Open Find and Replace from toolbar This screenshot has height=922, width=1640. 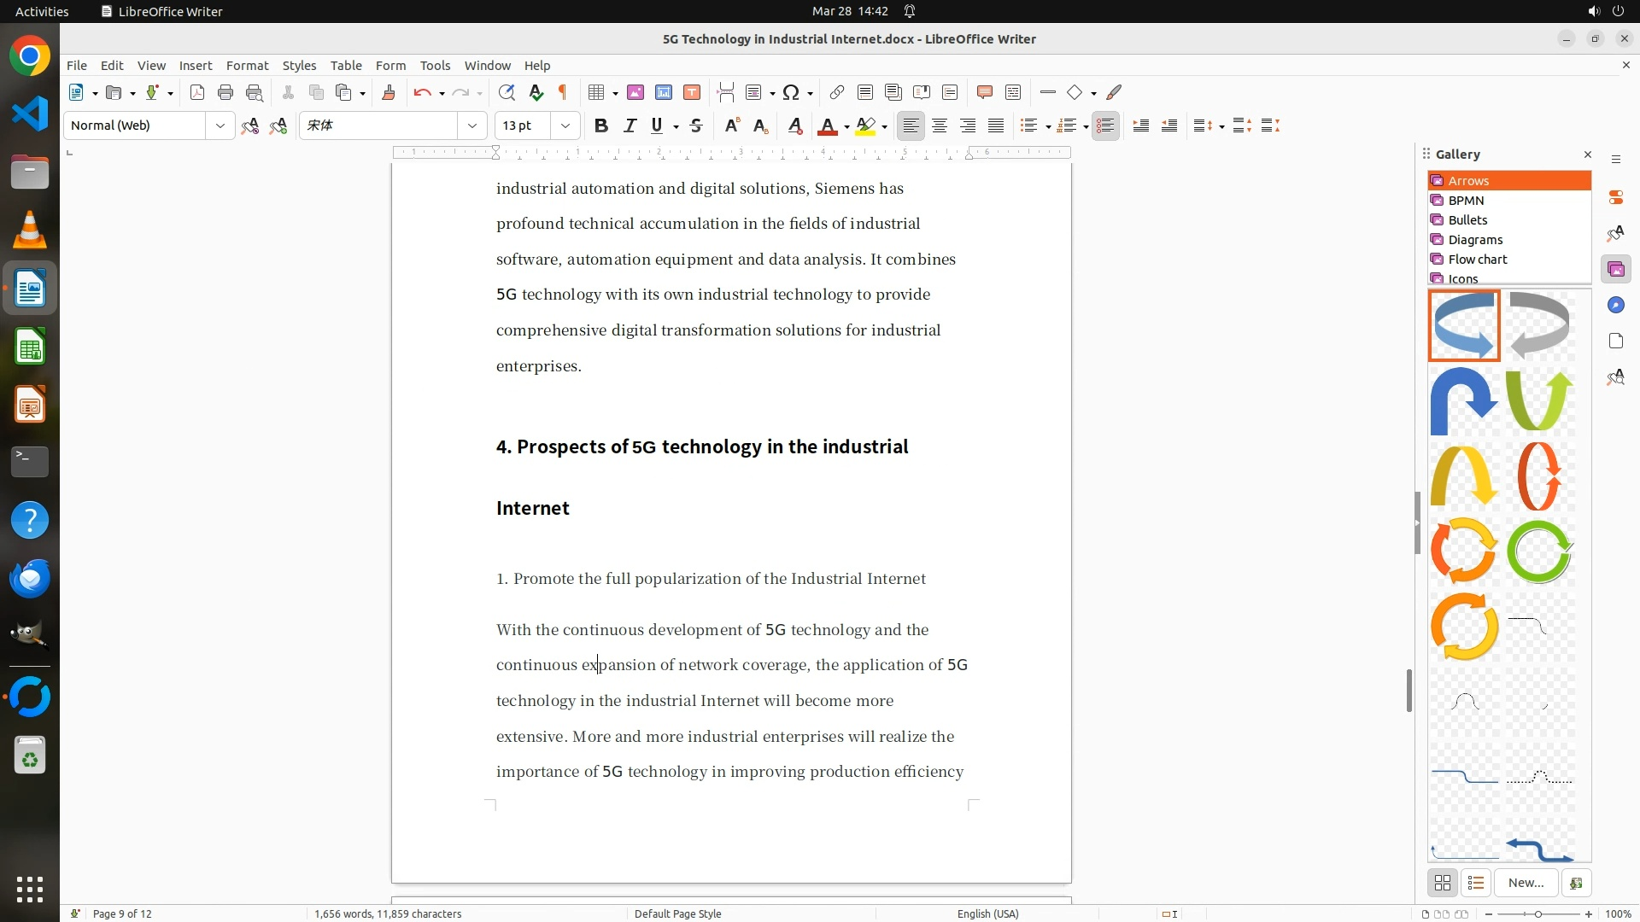(507, 93)
